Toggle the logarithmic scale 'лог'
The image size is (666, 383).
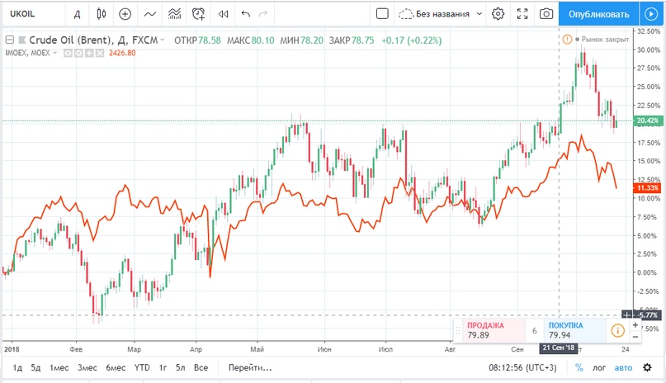coord(598,368)
